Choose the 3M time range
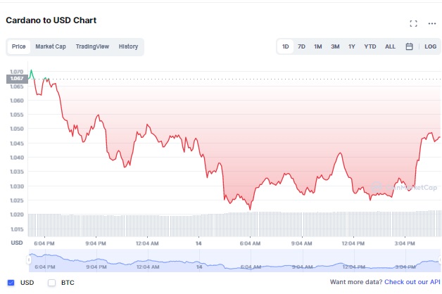The width and height of the screenshot is (442, 294). point(335,46)
